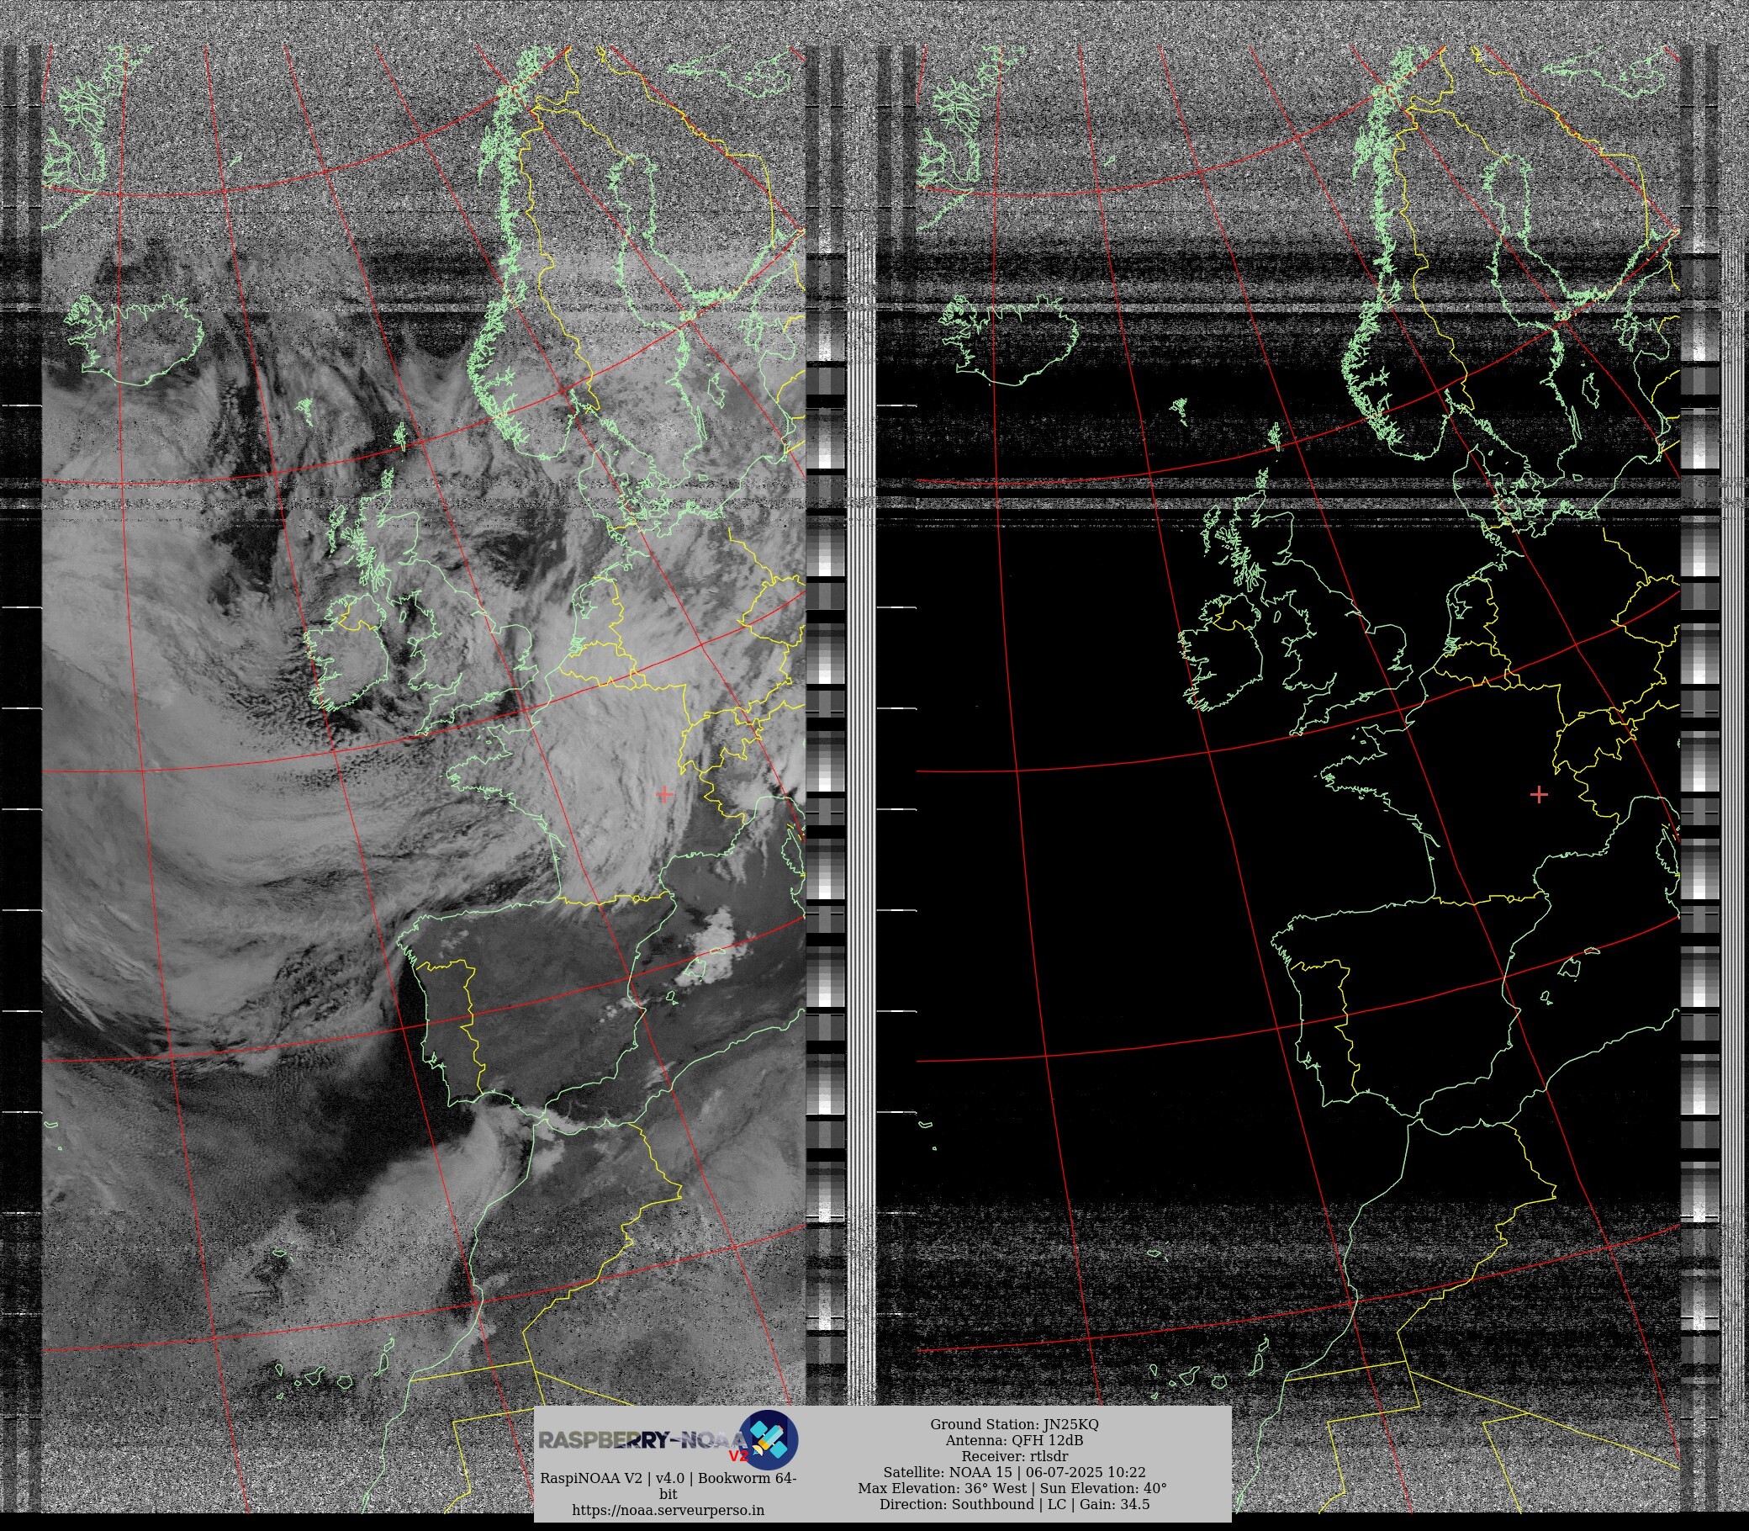1749x1531 pixels.
Task: Open the noaa.serveurperso.in URL
Action: coord(668,1510)
